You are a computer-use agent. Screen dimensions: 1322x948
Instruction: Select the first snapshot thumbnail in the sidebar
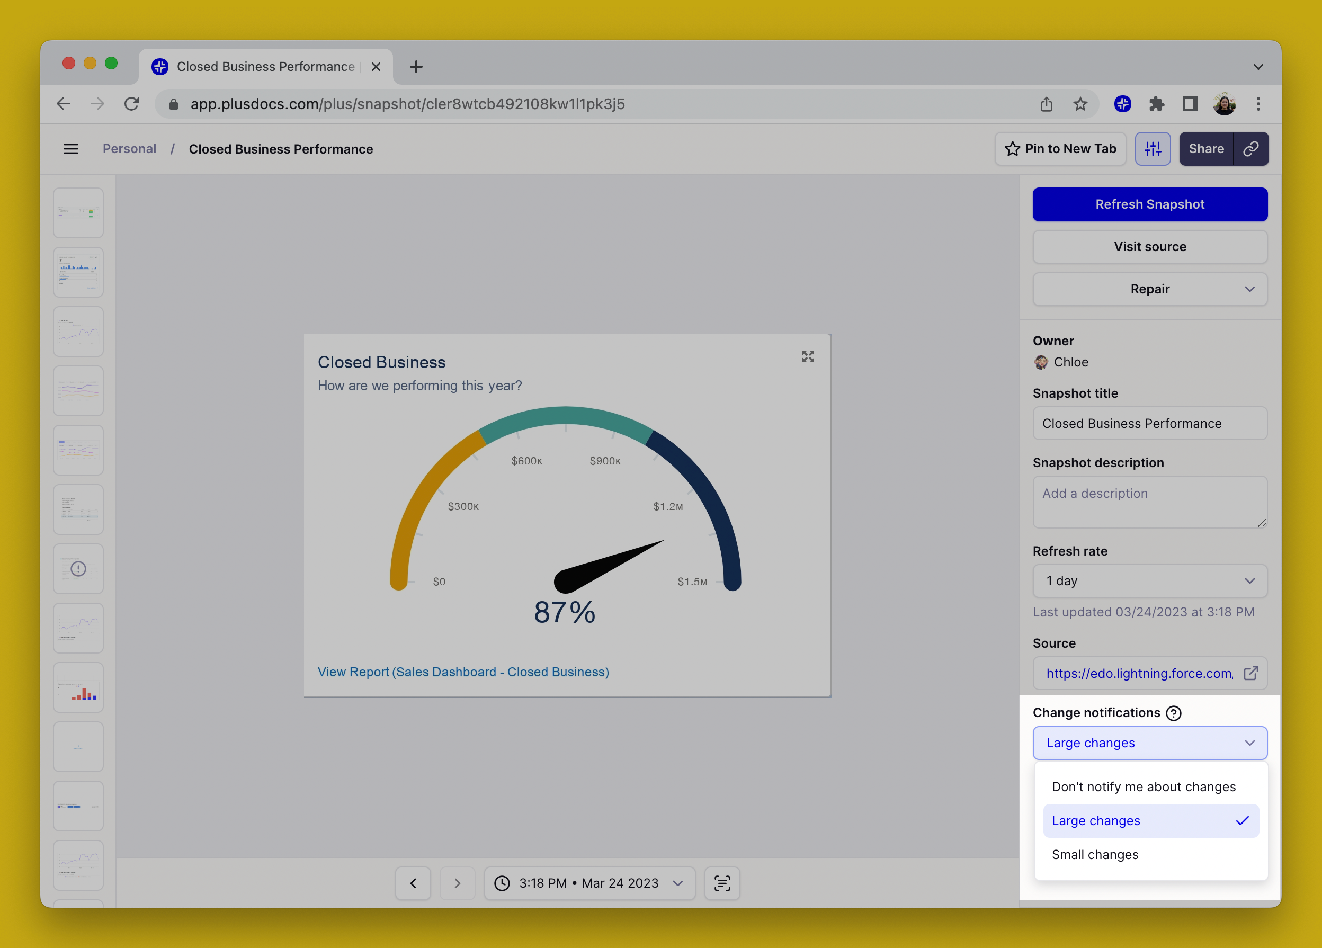tap(78, 212)
